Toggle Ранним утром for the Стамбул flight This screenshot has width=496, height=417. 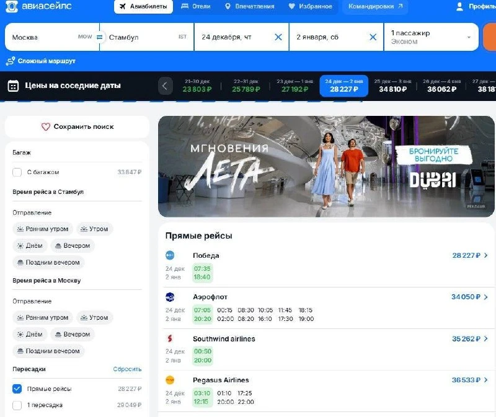(x=43, y=229)
